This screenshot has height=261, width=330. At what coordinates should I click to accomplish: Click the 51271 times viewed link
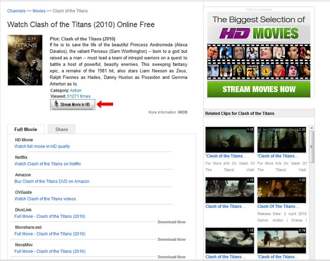click(79, 96)
